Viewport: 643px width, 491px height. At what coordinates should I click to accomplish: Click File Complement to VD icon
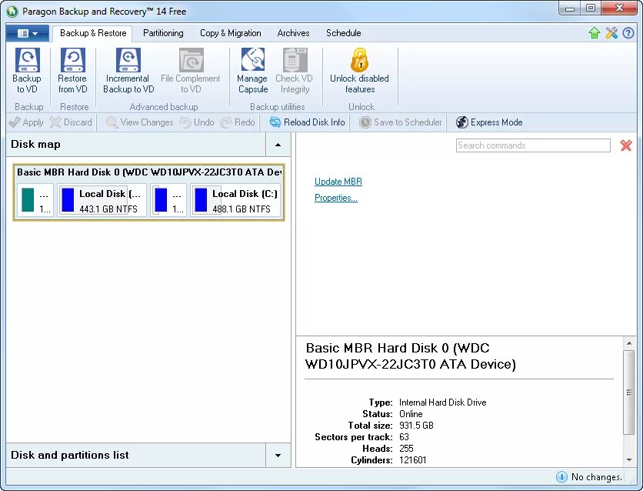click(191, 60)
